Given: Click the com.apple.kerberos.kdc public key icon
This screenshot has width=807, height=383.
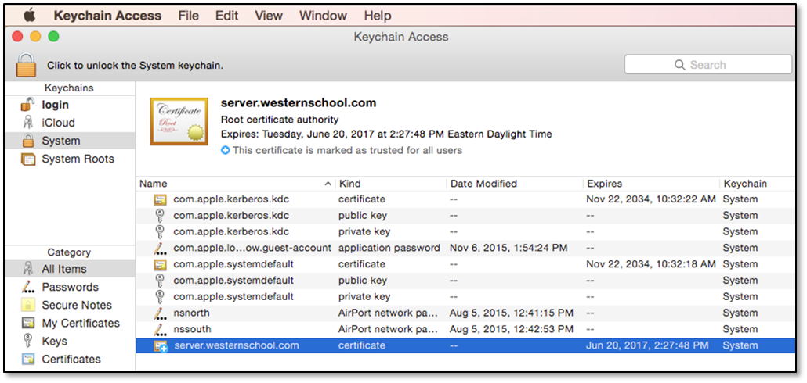Looking at the screenshot, I should (x=160, y=216).
